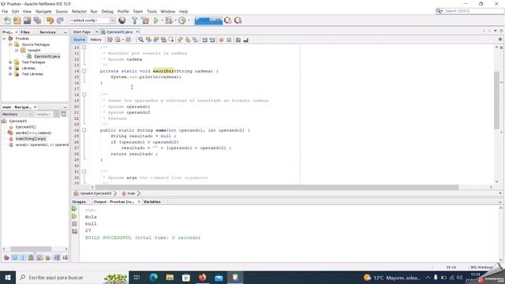Toggle Rectangular Selection in editor toolbar
Viewport: 505px width, 284px height.
171,39
